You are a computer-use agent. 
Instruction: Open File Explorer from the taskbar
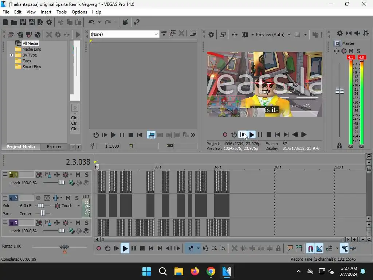(x=178, y=271)
